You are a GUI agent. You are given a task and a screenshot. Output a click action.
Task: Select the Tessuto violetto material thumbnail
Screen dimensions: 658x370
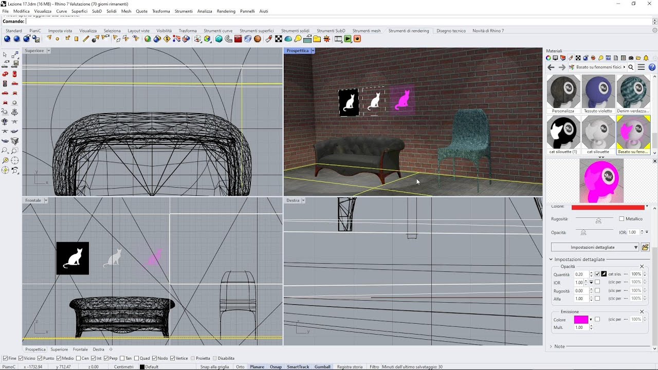(598, 94)
